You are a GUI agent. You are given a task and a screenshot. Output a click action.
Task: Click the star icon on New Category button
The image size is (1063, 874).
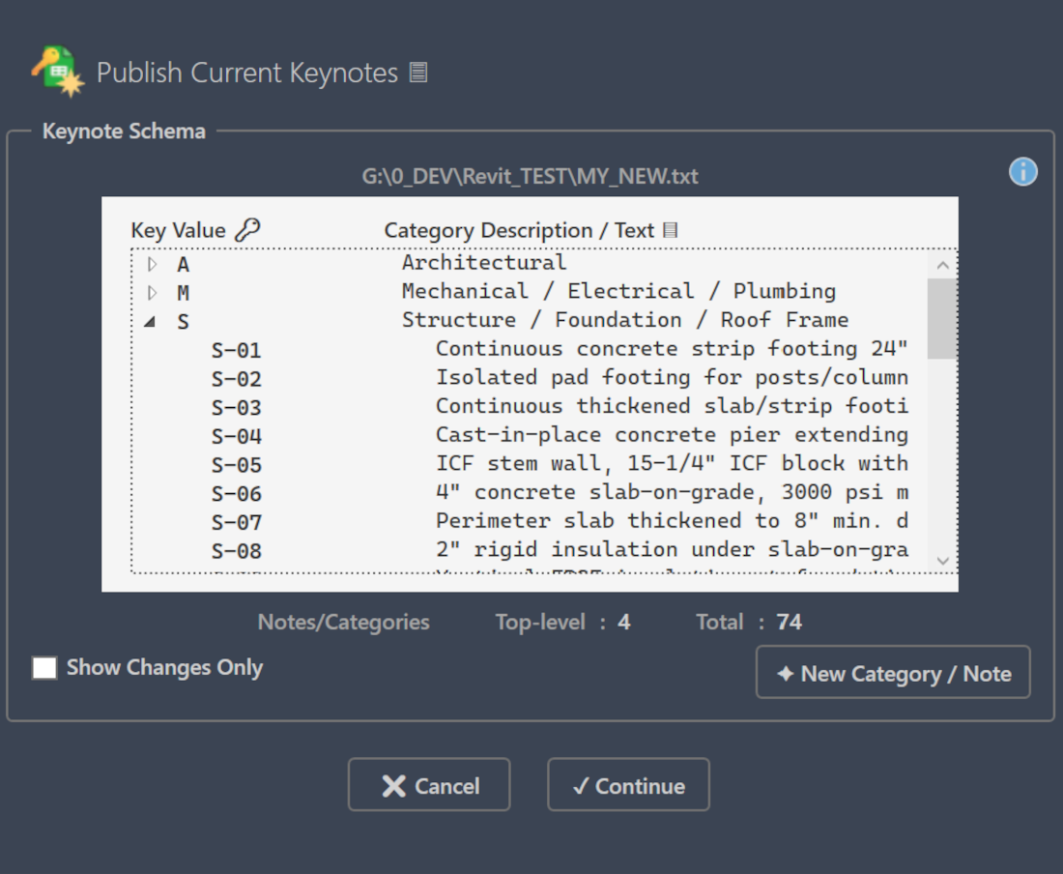click(x=785, y=673)
